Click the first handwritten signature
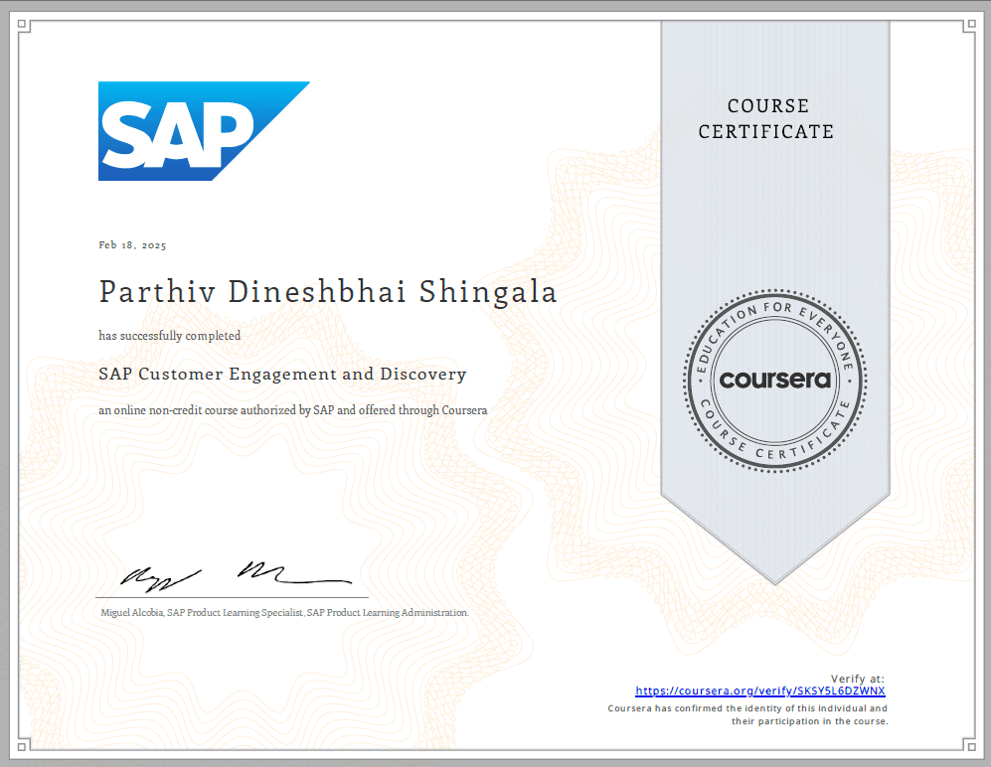 pyautogui.click(x=161, y=578)
